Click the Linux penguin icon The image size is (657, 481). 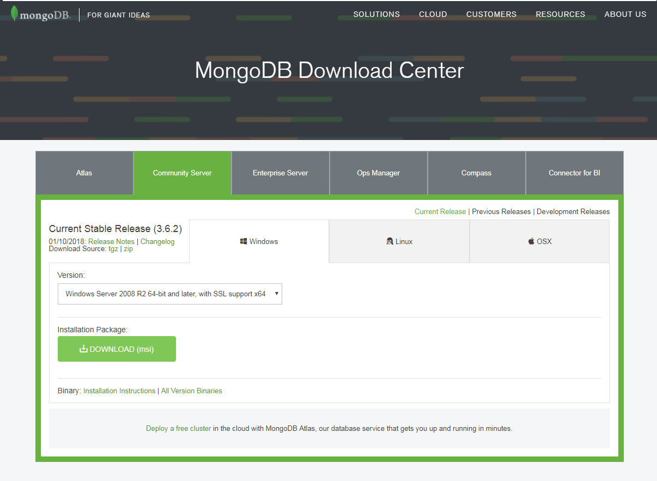[390, 241]
